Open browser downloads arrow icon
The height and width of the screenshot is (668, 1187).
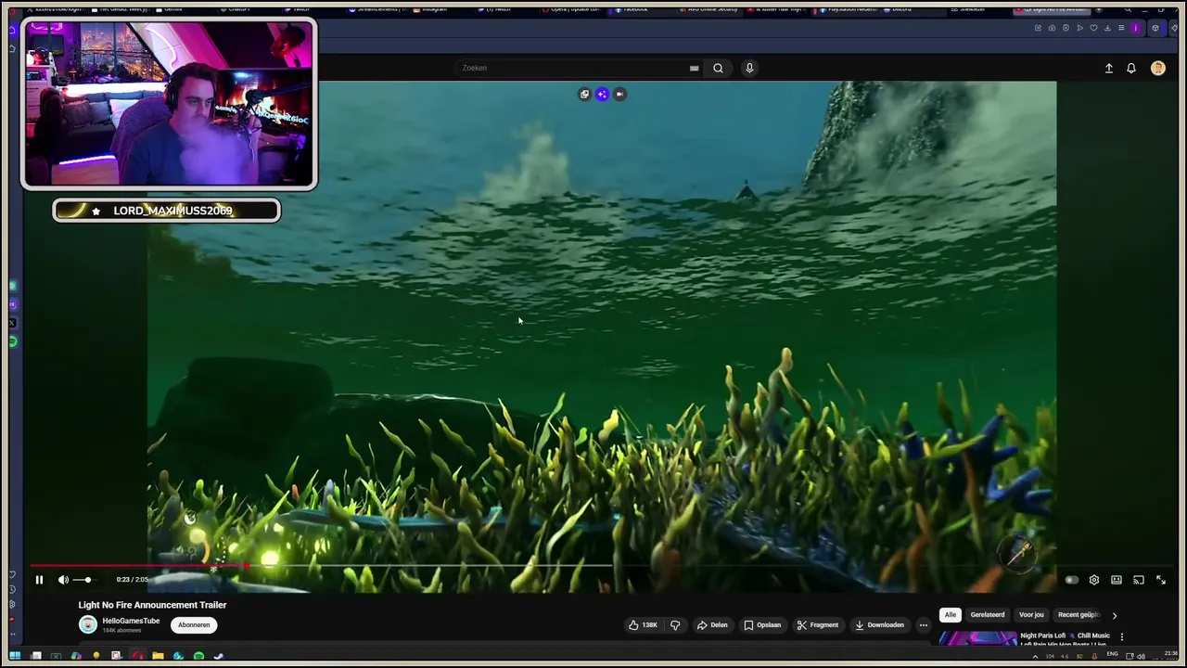click(x=1107, y=28)
